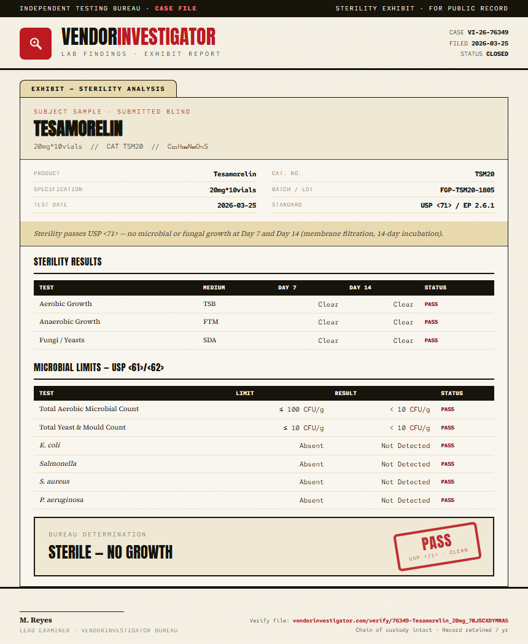Viewport: 528px width, 644px height.
Task: Click PASS status in Fungi / Yeasts row
Action: pos(431,340)
